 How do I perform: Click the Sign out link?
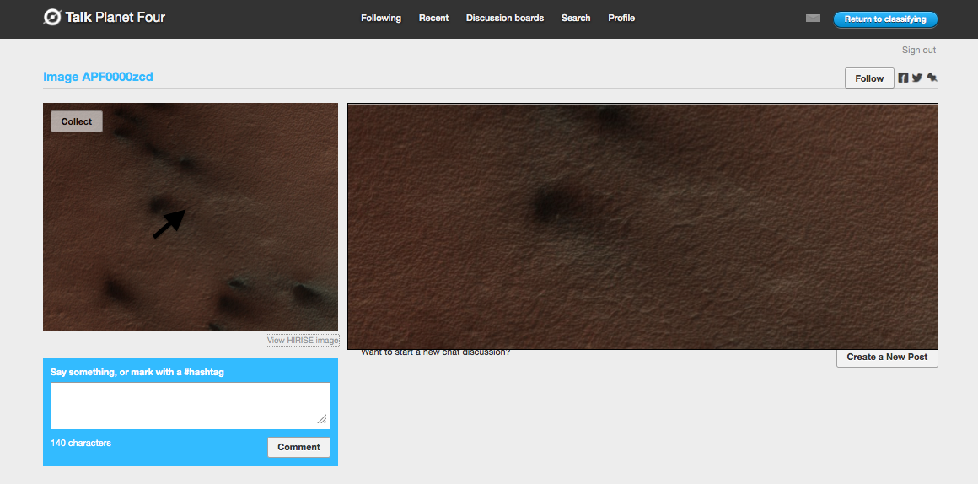coord(918,50)
